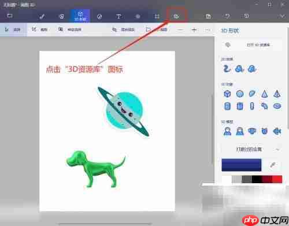289x226 pixels.
Task: Click the canvas horizontal scrollbar
Action: click(x=106, y=224)
